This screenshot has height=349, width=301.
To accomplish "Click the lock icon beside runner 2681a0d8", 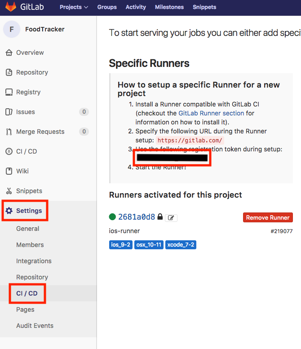I will (160, 216).
